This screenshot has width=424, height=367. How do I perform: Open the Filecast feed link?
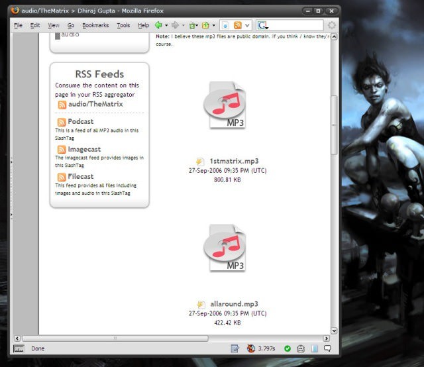(81, 177)
